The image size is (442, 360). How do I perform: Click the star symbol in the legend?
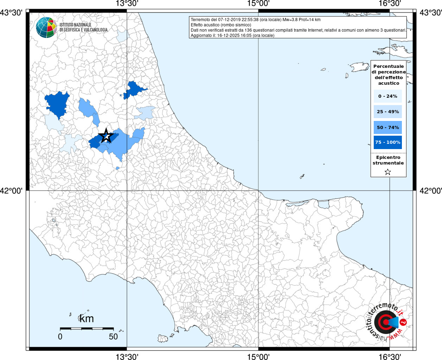coord(388,172)
